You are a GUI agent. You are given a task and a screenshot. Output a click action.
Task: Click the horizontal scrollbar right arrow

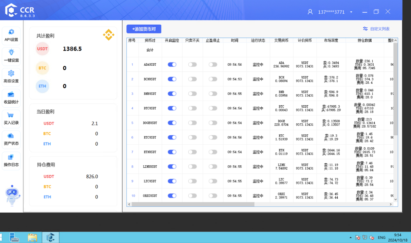pos(391,204)
